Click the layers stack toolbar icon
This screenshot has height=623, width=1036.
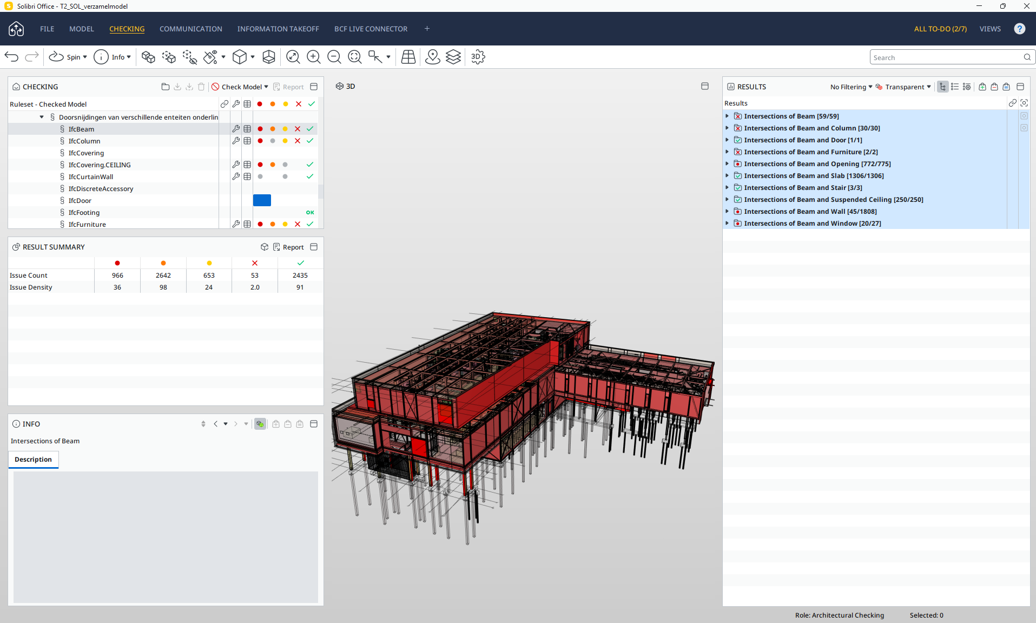pyautogui.click(x=453, y=57)
